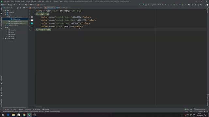The width and height of the screenshot is (209, 117).
Task: Hide the project panel with the minus icon
Action: tap(27, 8)
